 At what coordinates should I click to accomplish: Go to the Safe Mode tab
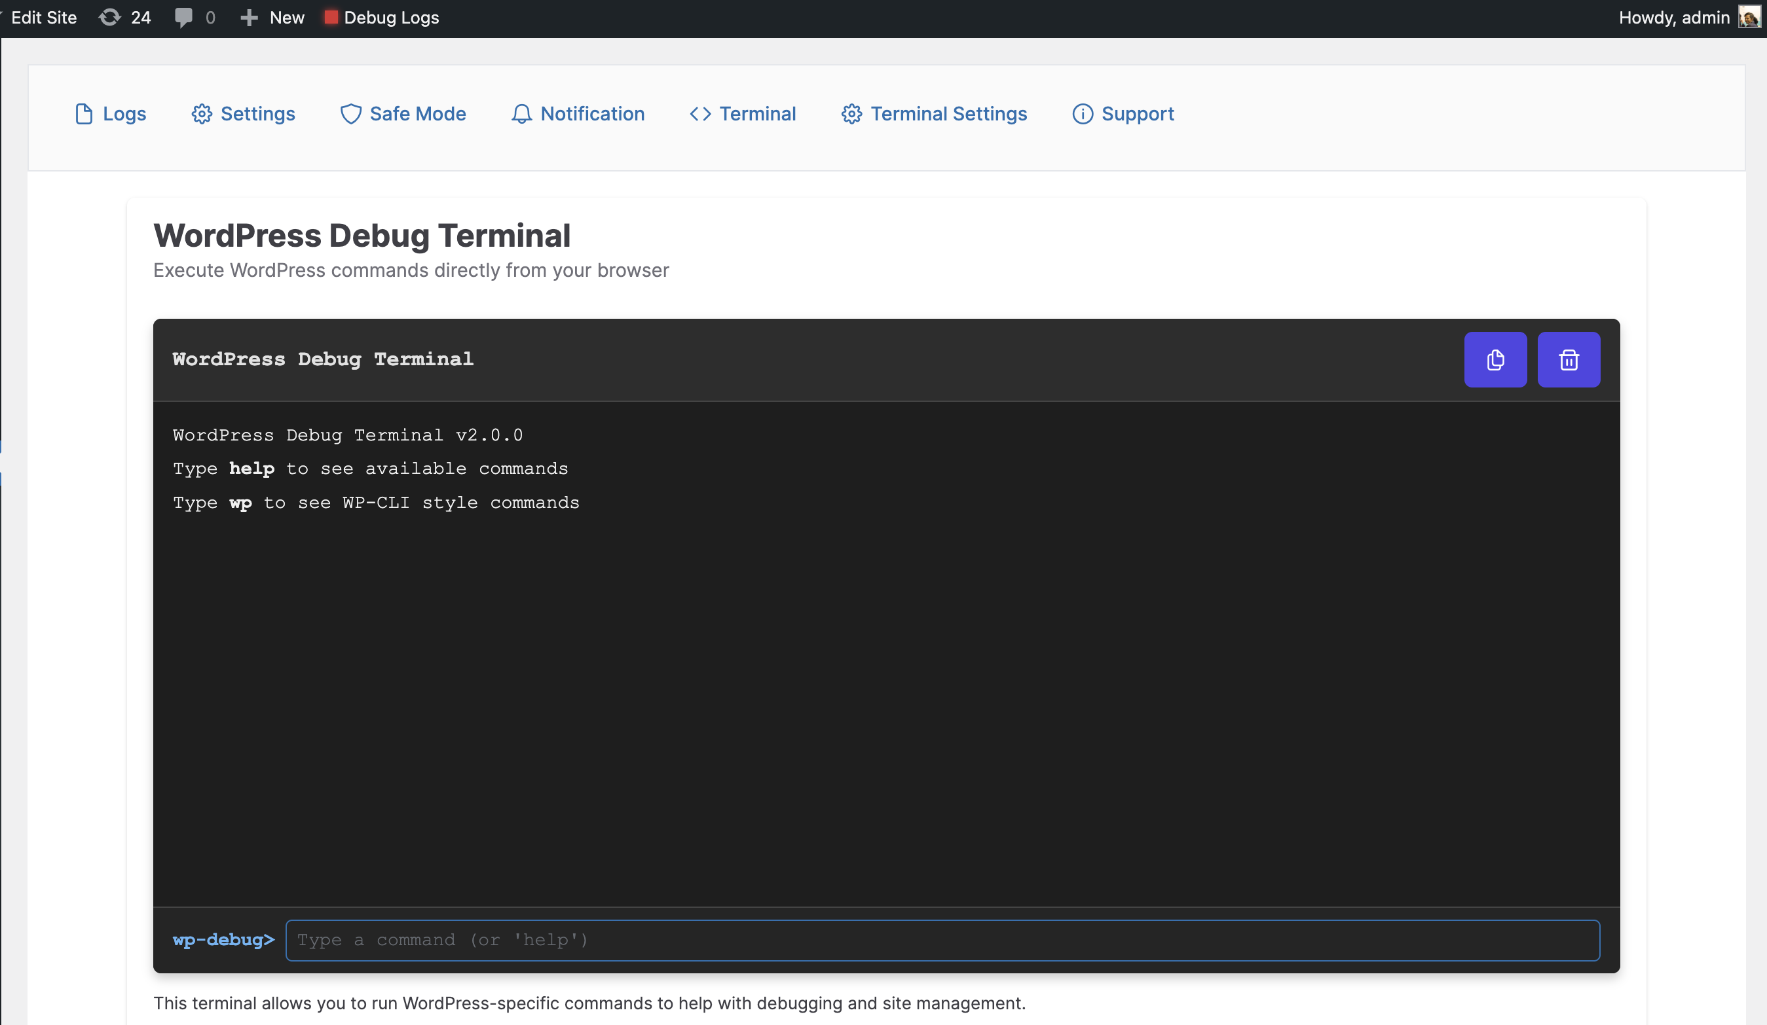pos(403,113)
